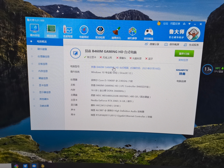Open 清理优化 cleanup optimization

pyautogui.click(x=116, y=33)
